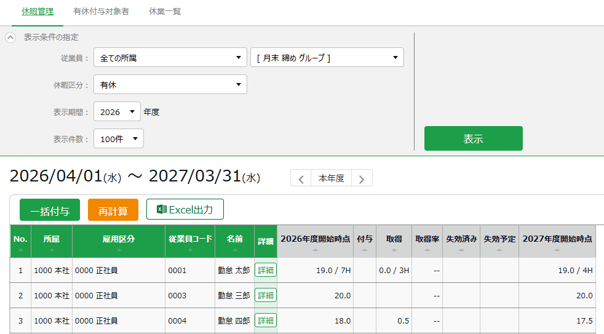Sort by No. column header

pyautogui.click(x=20, y=241)
